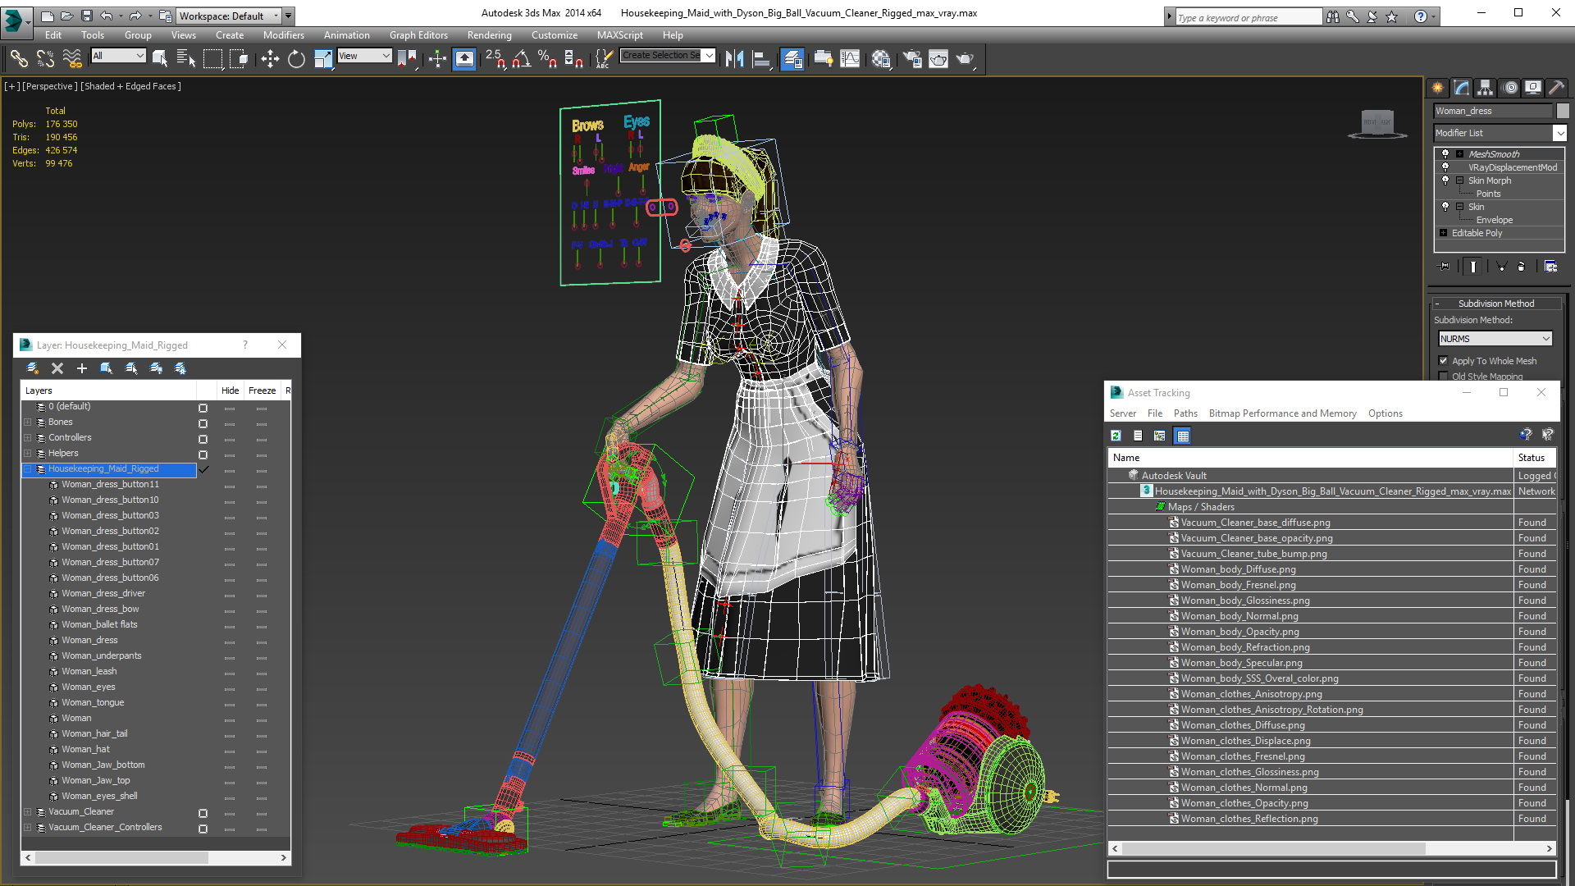Toggle Skin Morph modifier lightbulb

[x=1445, y=180]
